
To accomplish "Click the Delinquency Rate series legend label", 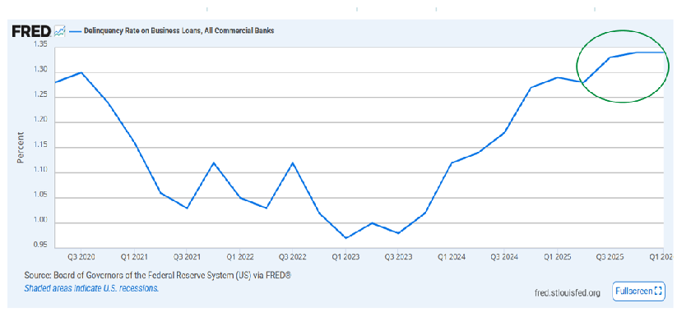I will [x=179, y=31].
